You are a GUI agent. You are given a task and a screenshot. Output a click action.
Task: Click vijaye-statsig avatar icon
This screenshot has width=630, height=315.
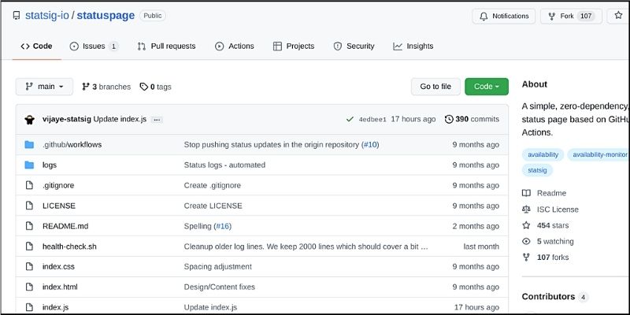point(29,120)
